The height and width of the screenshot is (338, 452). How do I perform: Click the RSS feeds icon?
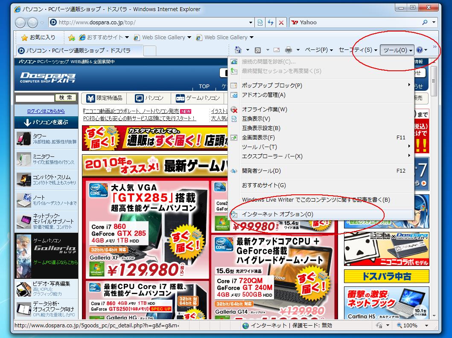pos(258,50)
